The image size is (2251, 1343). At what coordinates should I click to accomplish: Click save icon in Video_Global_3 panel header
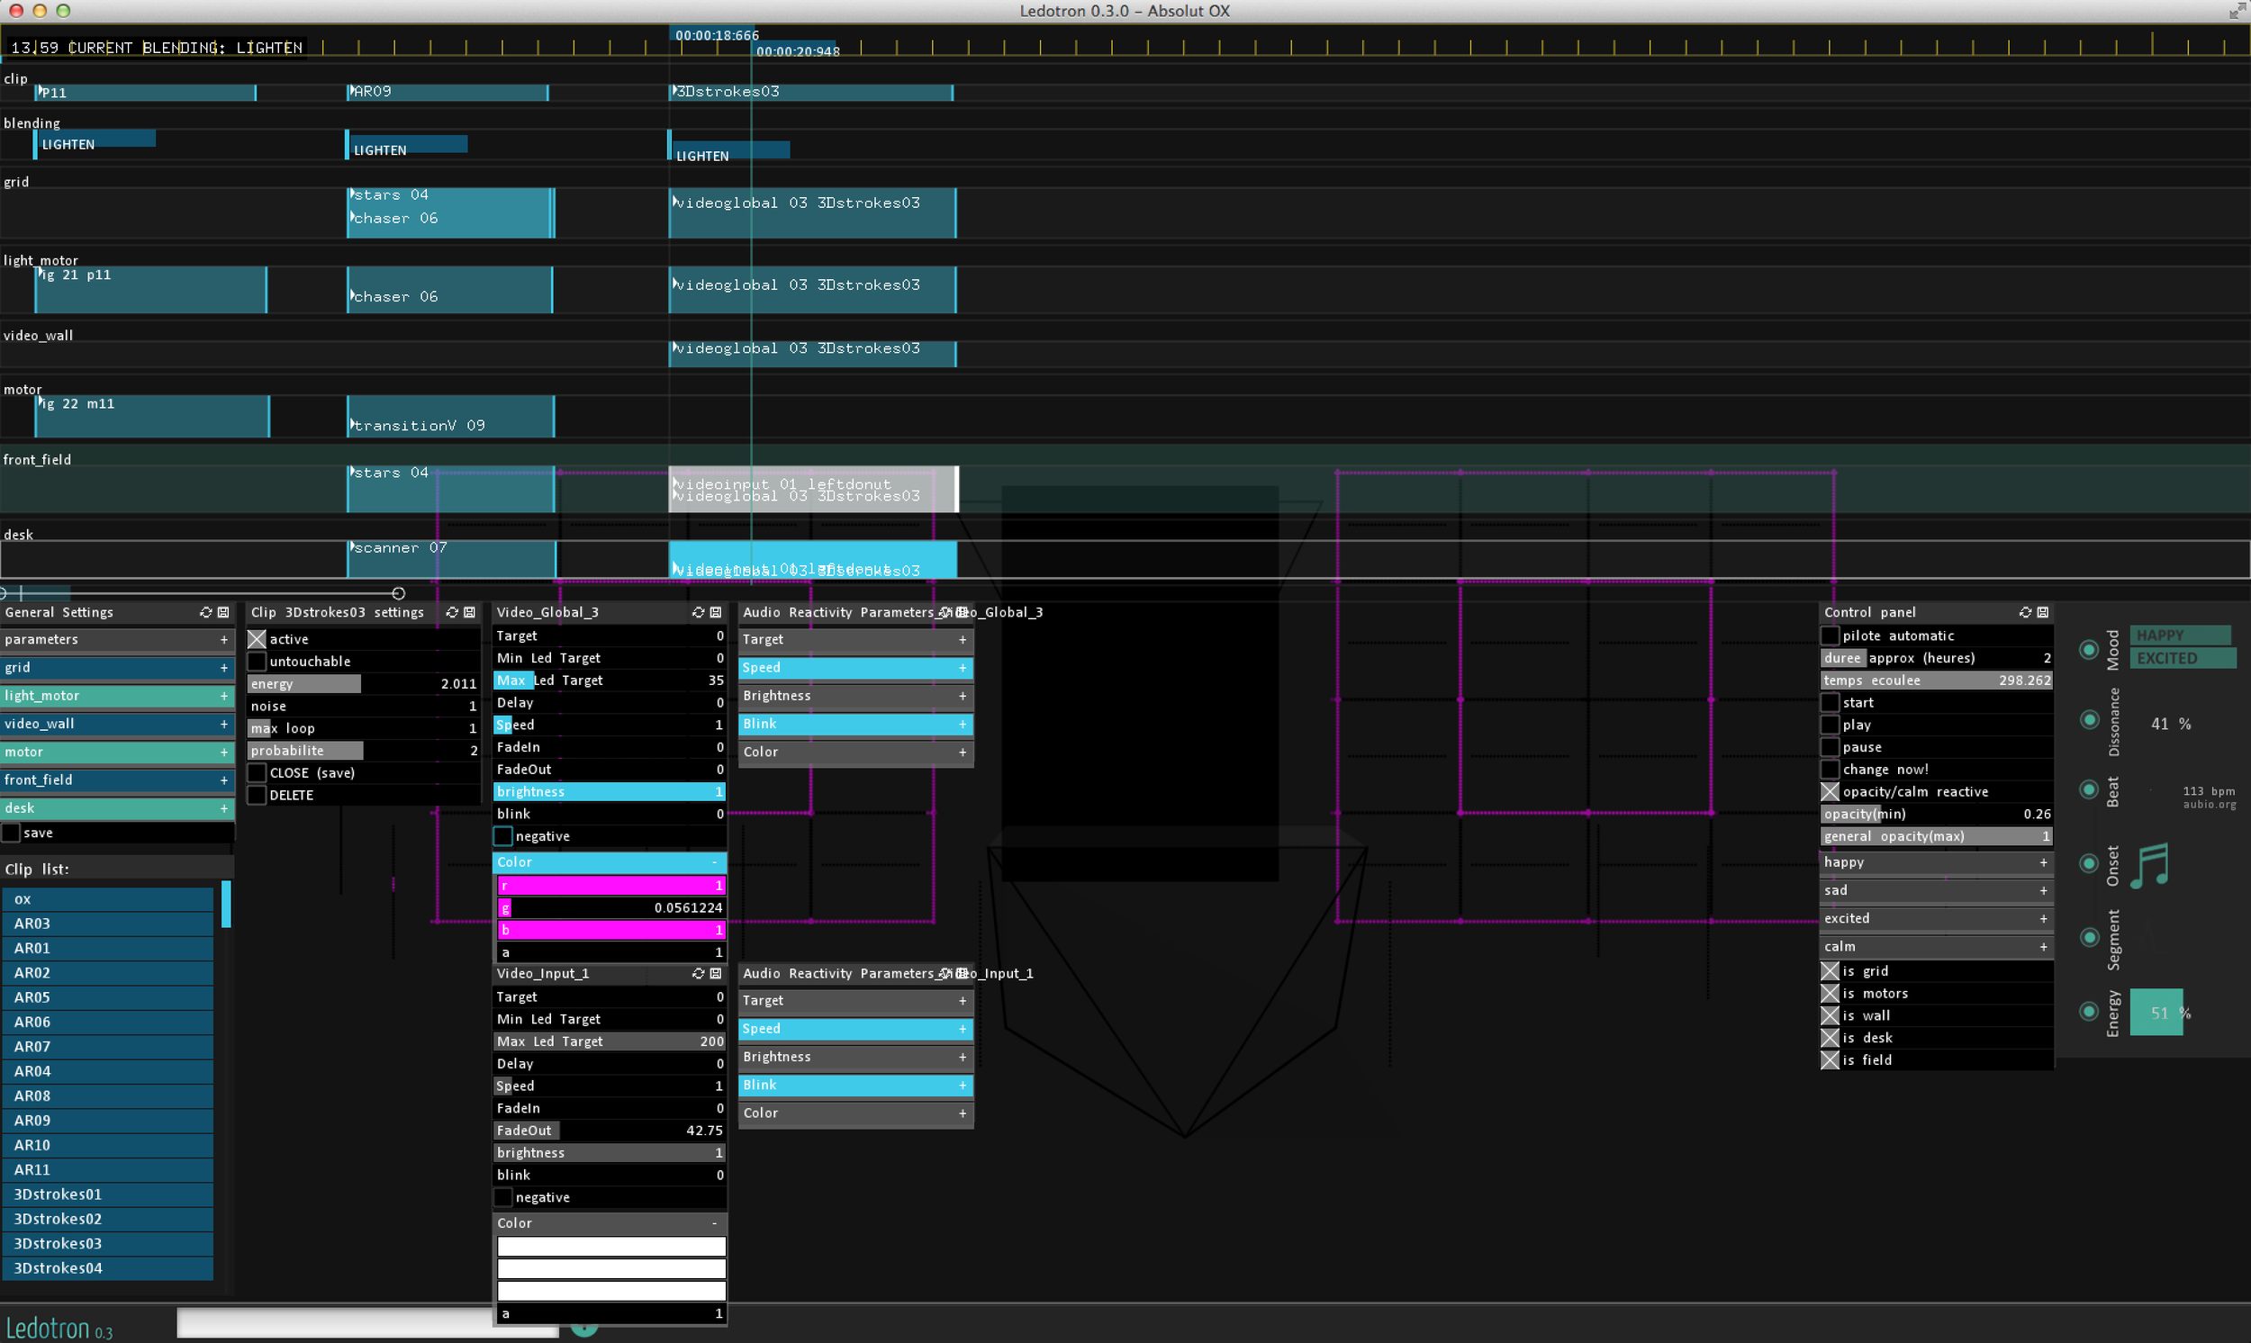pos(716,613)
